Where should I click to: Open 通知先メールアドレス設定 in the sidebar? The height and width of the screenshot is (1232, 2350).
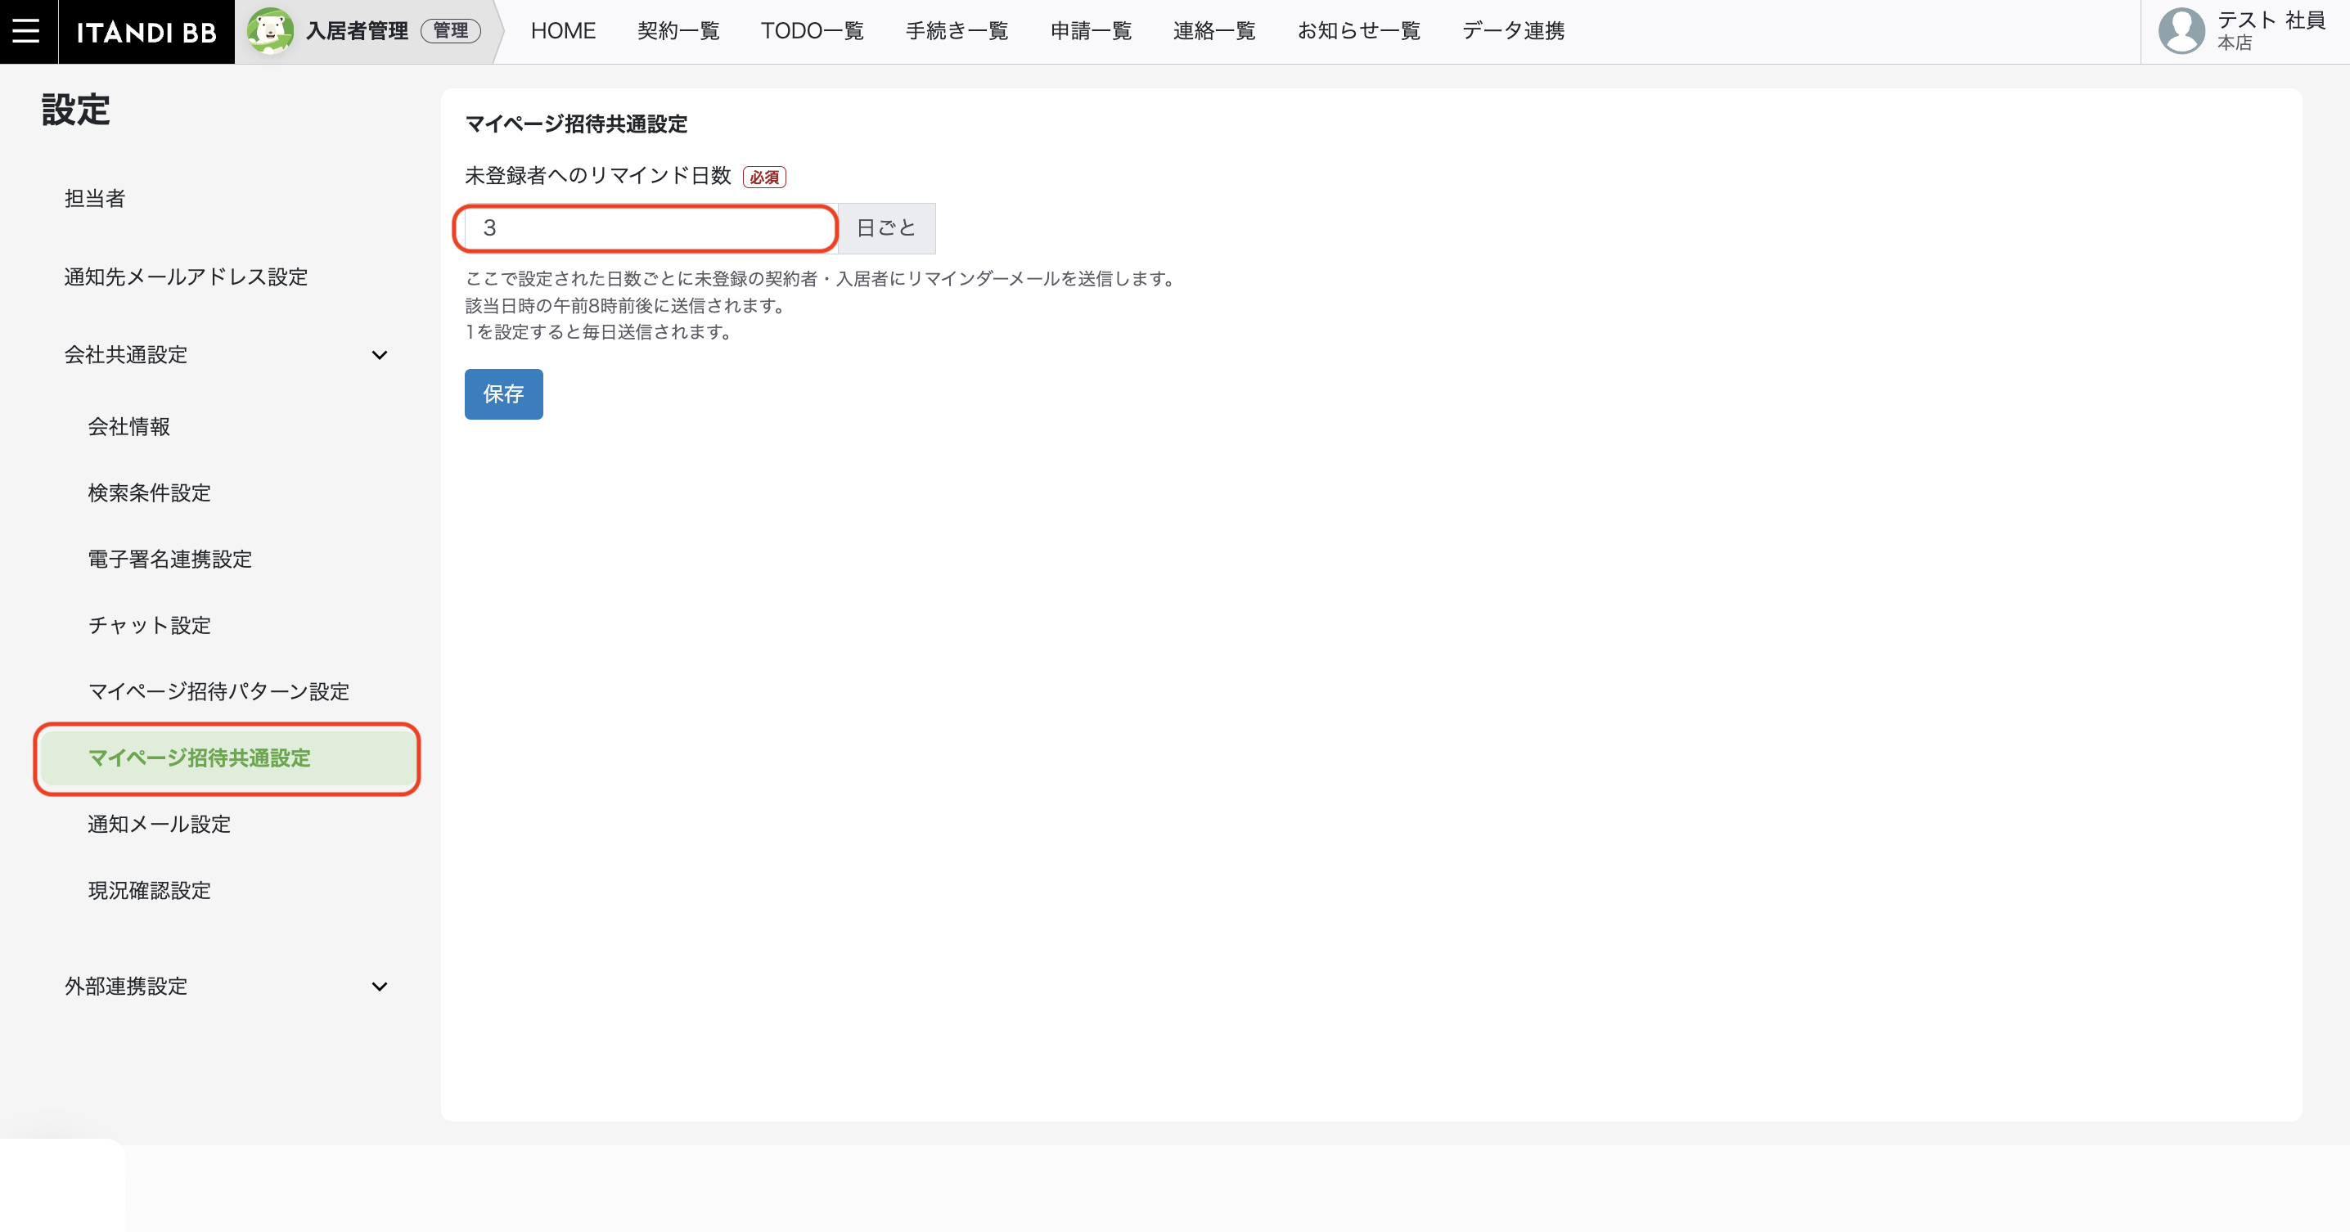186,277
